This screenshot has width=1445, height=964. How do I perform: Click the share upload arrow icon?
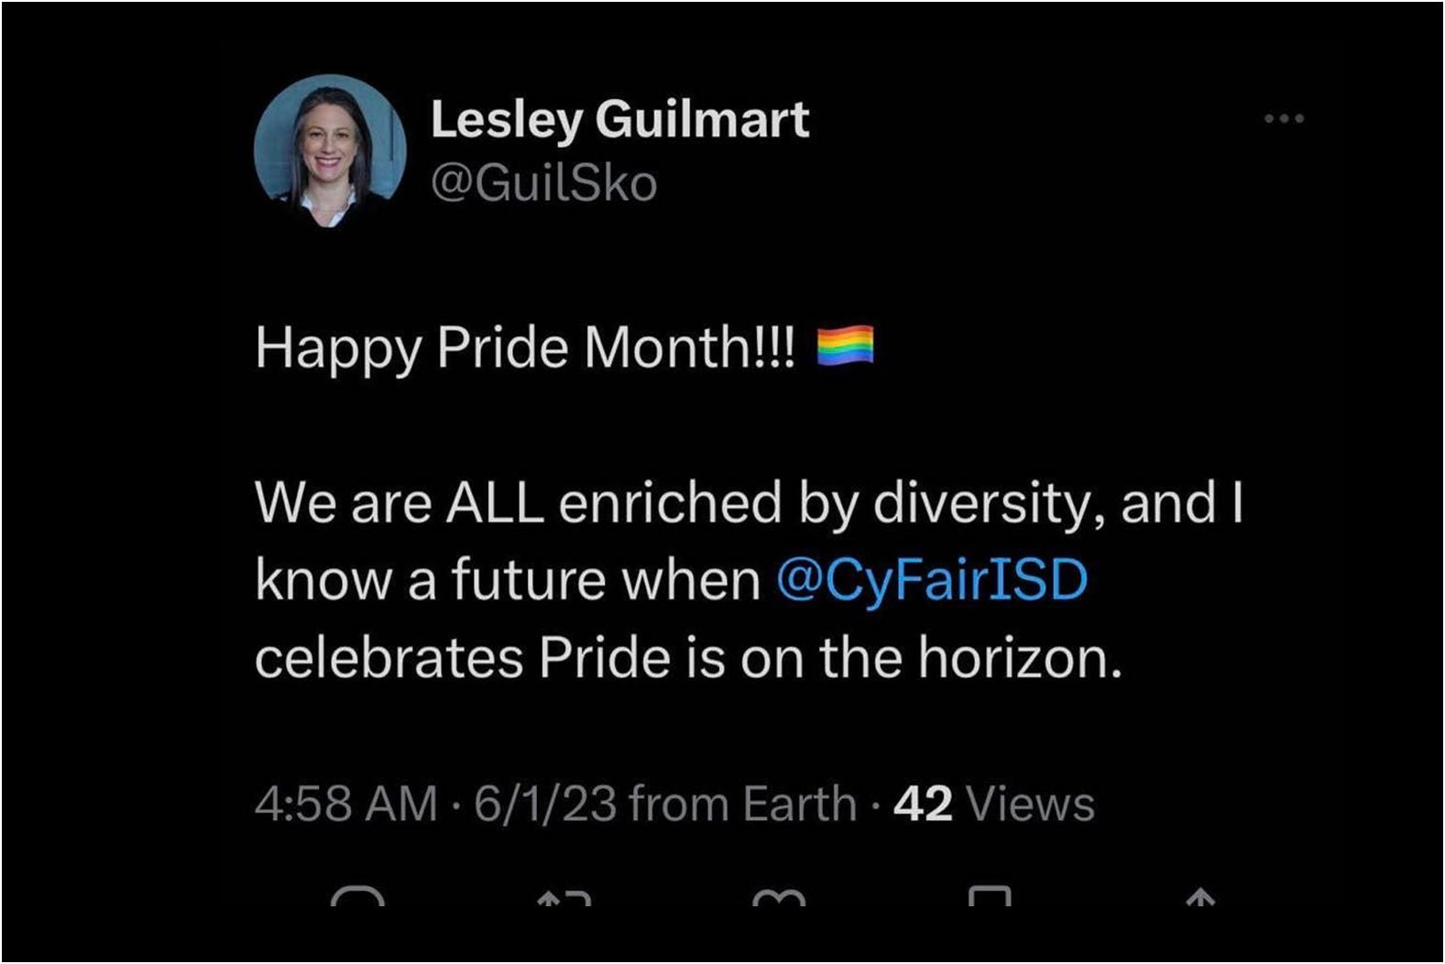click(x=1200, y=898)
